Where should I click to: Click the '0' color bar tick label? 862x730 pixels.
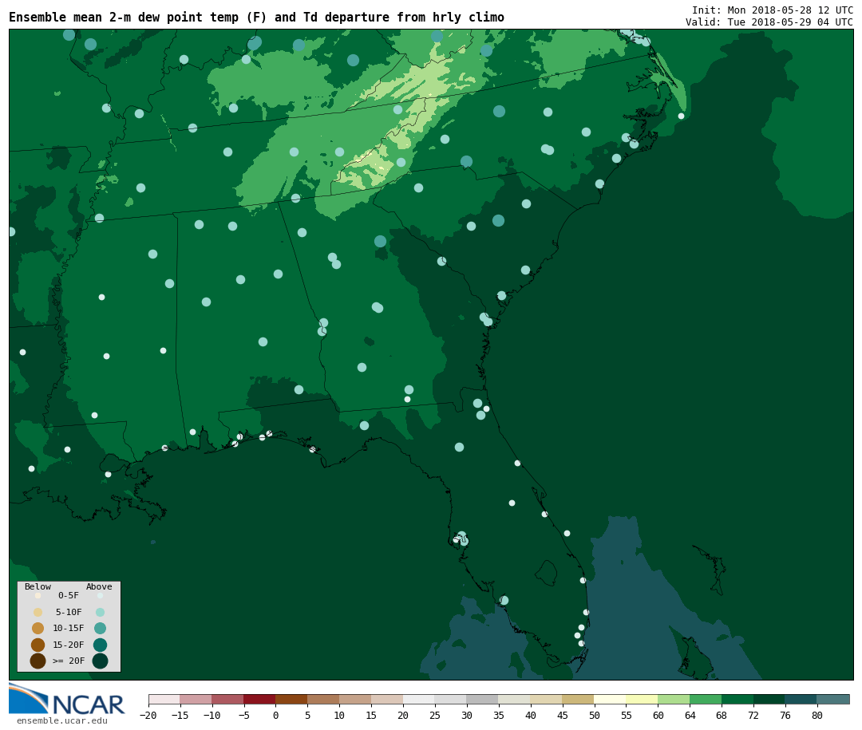click(x=275, y=715)
